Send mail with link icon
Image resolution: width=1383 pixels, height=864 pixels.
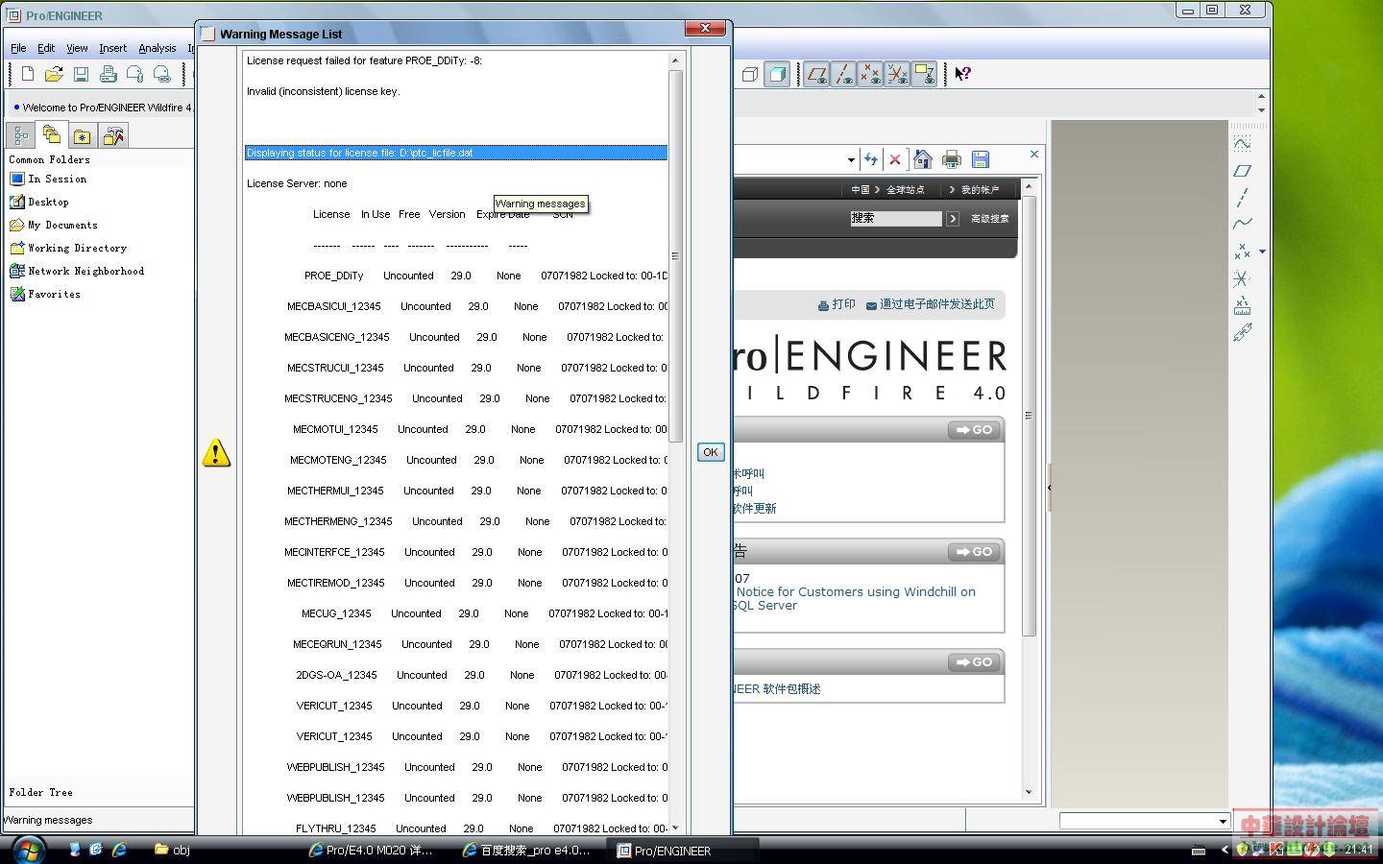click(161, 74)
